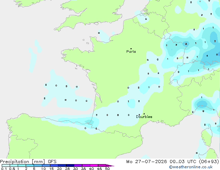Select the 40–45 mm bright magenta legend box
The image size is (220, 170).
[94, 165]
